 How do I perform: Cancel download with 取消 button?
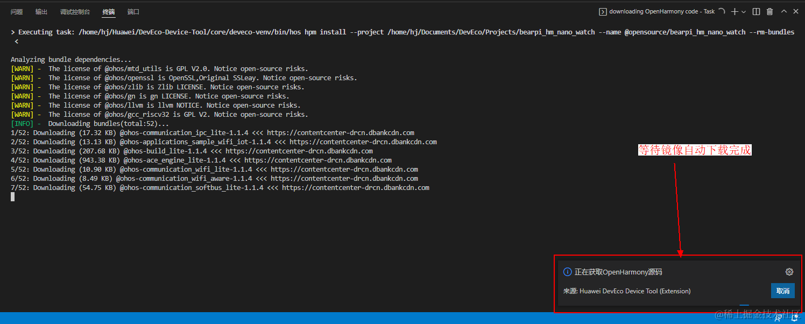pyautogui.click(x=783, y=291)
